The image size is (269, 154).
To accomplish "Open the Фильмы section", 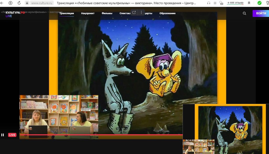I will [x=107, y=13].
